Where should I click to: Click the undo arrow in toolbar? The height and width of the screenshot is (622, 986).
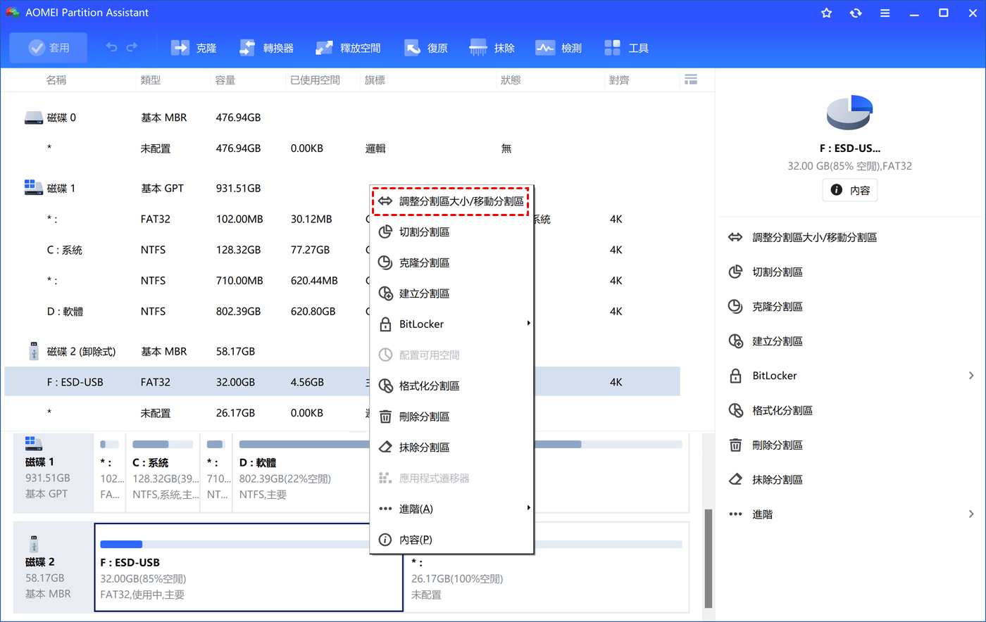[x=111, y=48]
